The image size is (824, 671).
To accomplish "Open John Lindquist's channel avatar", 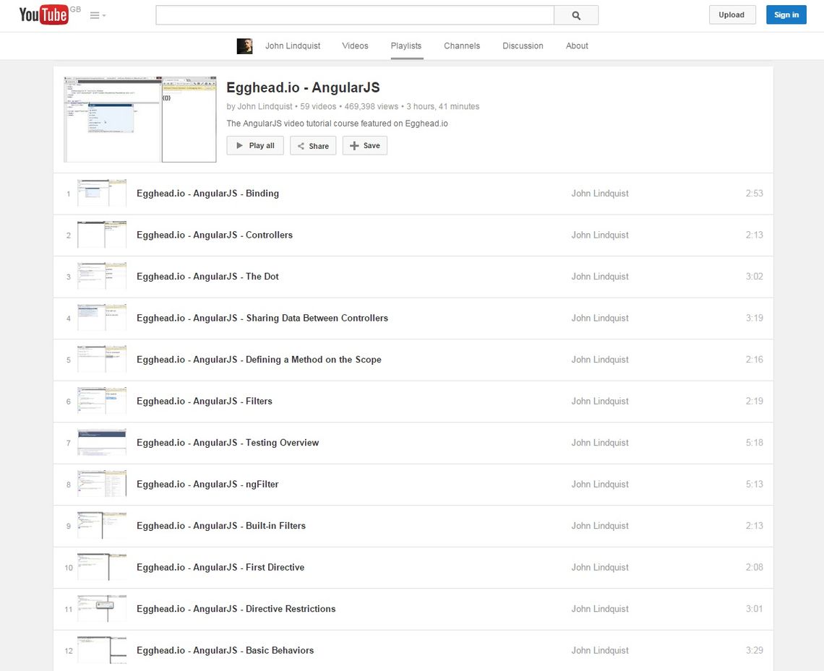I will tap(244, 46).
